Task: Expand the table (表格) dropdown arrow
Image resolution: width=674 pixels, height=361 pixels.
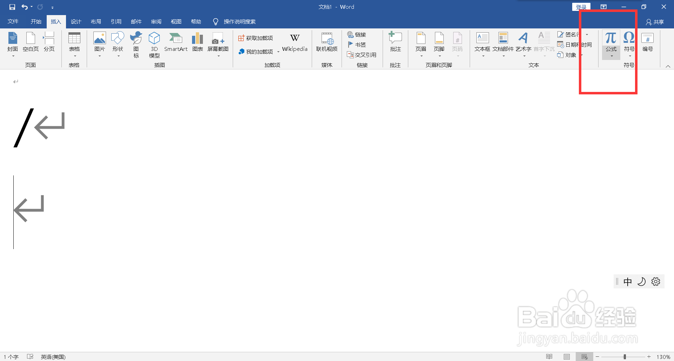Action: (75, 56)
